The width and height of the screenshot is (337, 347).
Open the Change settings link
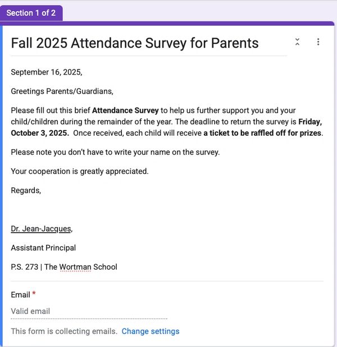(151, 331)
